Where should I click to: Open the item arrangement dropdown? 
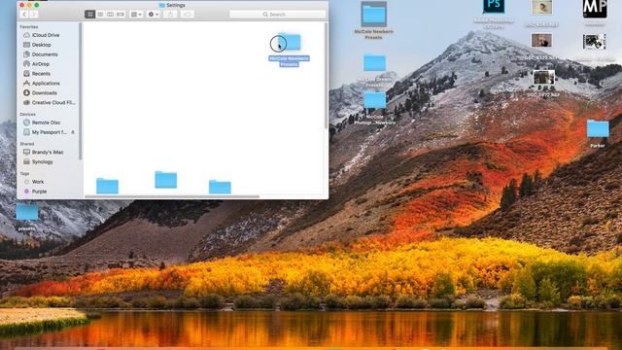[136, 15]
